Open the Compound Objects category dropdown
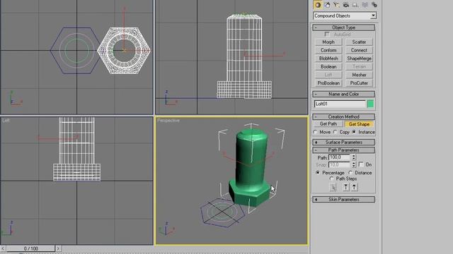Screen dimensions: 453x254 coord(373,16)
